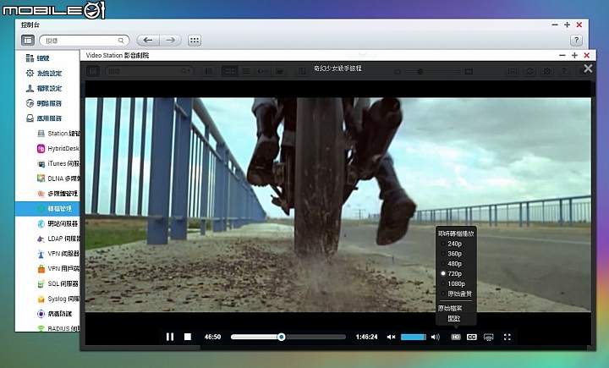Click the volume up speaker icon
The width and height of the screenshot is (609, 368).
tap(436, 337)
